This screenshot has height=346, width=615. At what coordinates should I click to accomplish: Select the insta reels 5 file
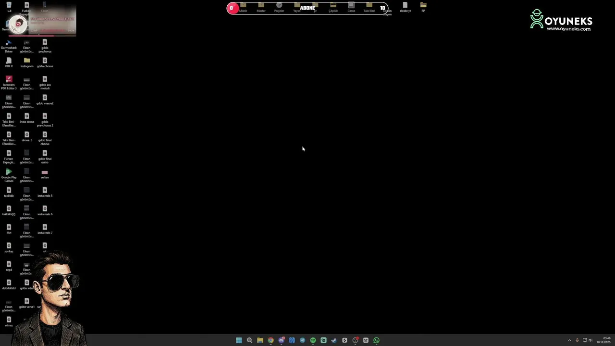tap(45, 192)
